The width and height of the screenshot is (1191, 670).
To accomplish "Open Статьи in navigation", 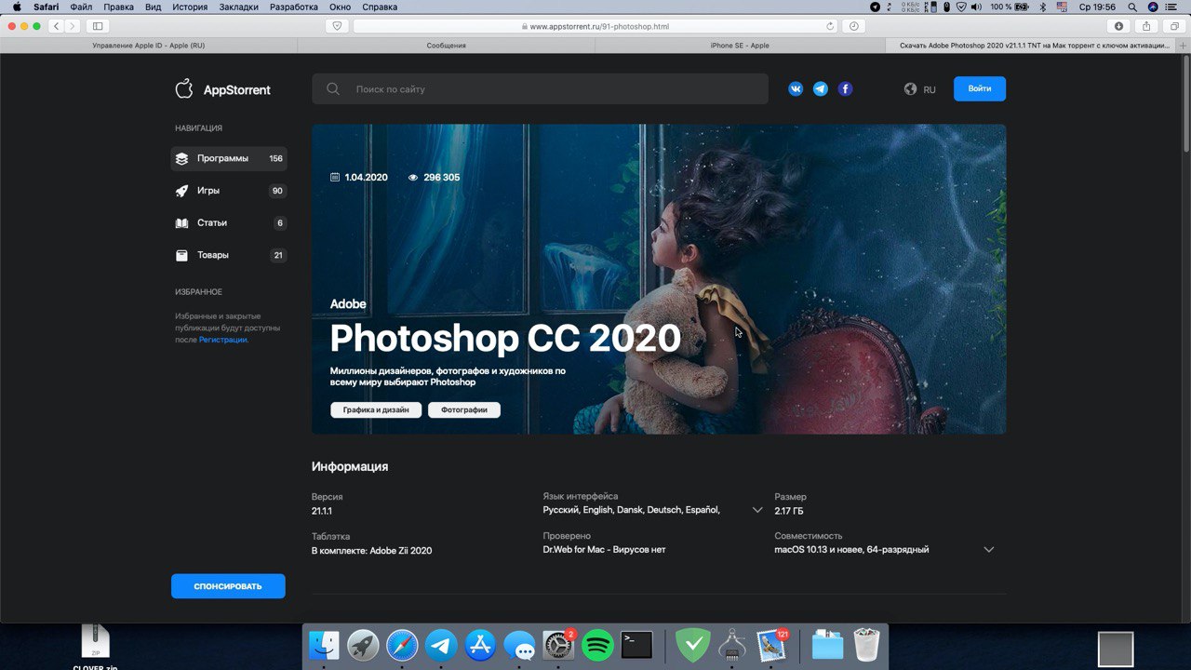I will (x=229, y=223).
